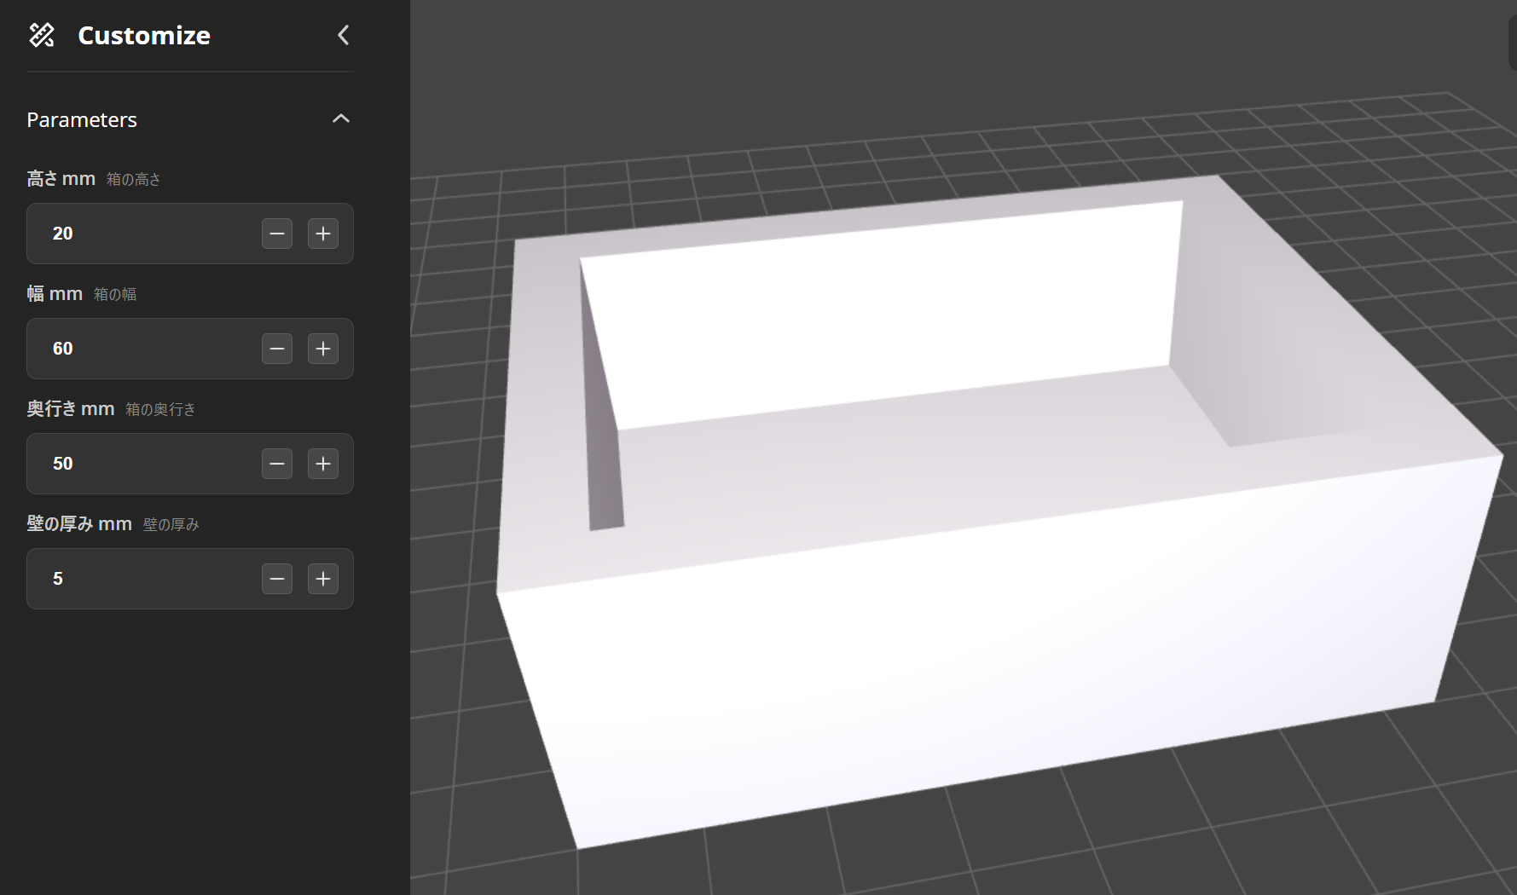1517x895 pixels.
Task: Collapse the Parameters section
Action: (341, 118)
